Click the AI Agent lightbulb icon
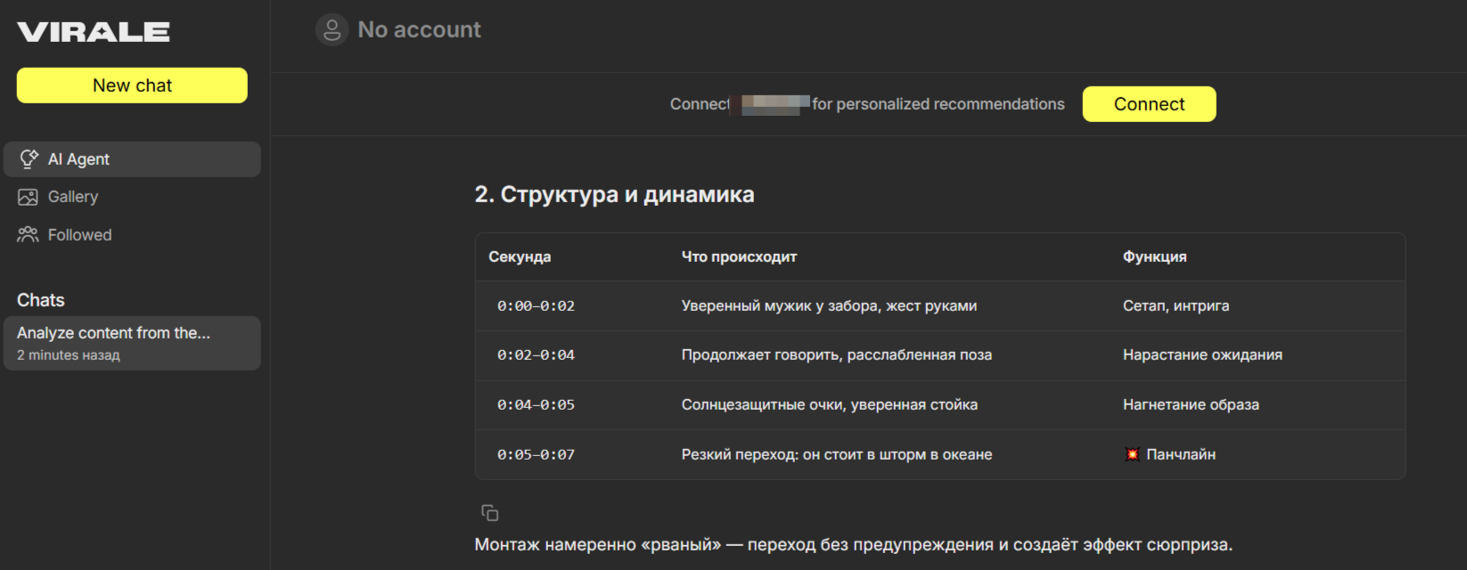Viewport: 1467px width, 570px height. [29, 159]
